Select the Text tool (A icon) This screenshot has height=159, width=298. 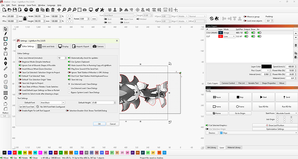tap(6, 58)
